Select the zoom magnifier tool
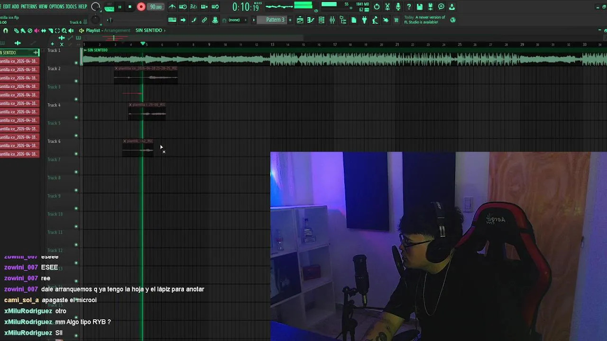The width and height of the screenshot is (607, 341). coord(64,30)
